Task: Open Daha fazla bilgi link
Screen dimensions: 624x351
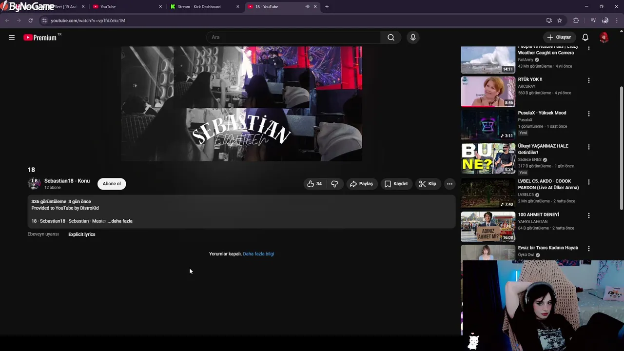Action: point(258,254)
